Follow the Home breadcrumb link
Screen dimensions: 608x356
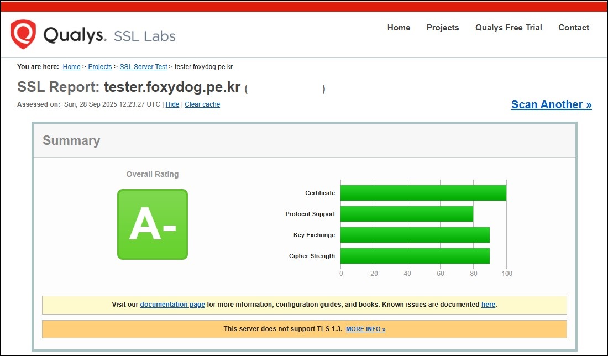(71, 67)
